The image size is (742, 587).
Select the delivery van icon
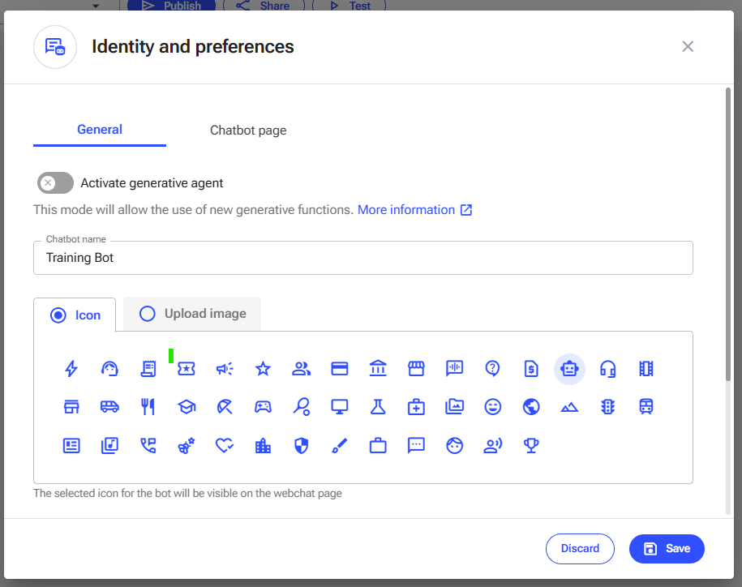[109, 407]
